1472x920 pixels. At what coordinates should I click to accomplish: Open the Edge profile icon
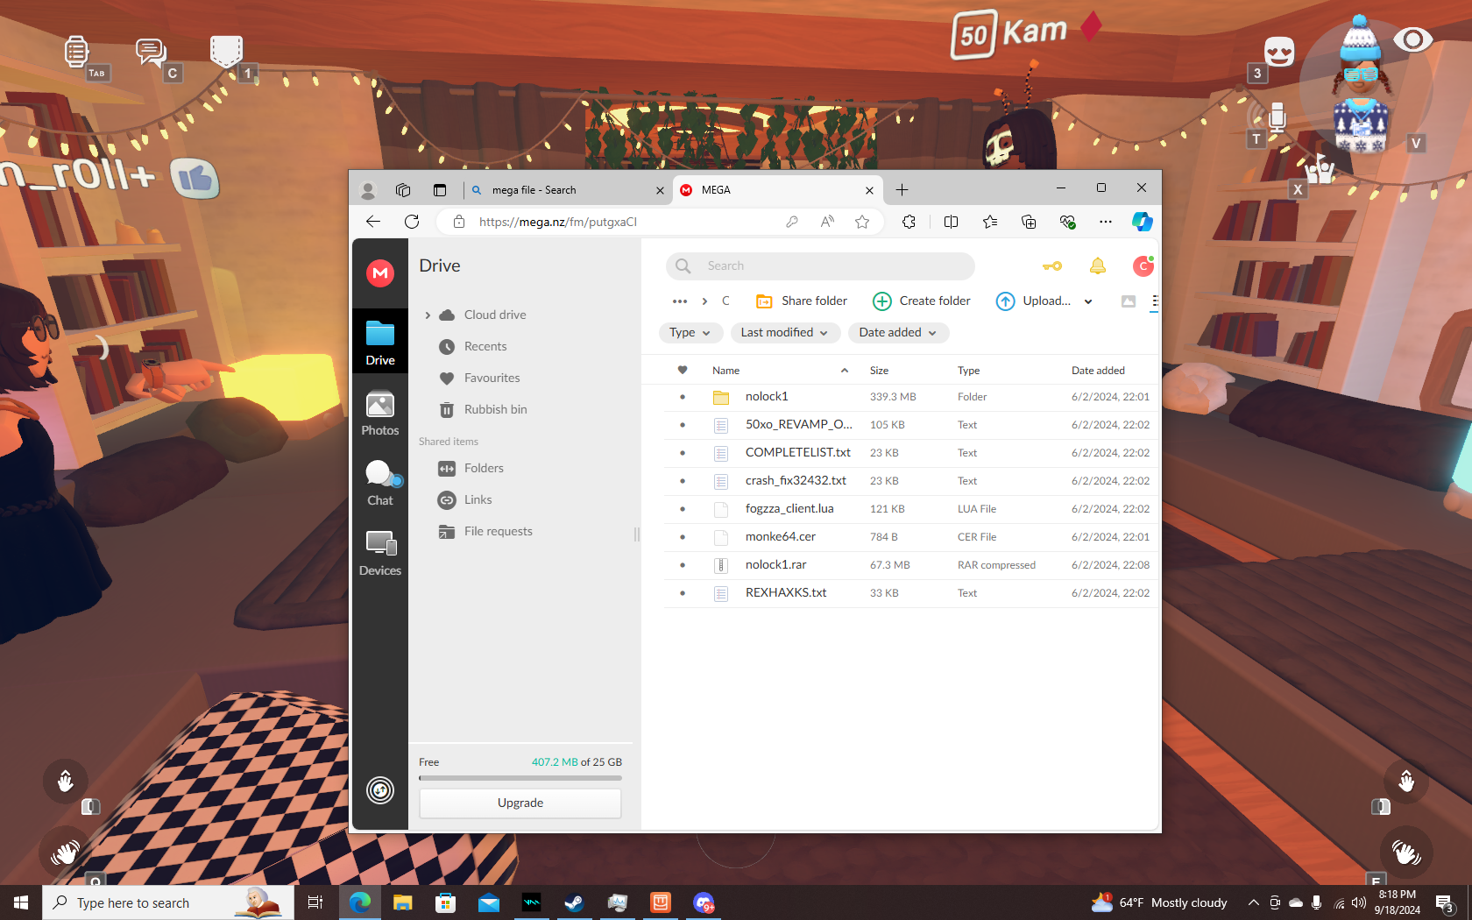click(x=368, y=190)
